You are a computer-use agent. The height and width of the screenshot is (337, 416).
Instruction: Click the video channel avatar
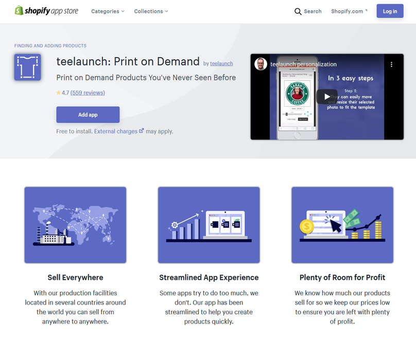point(261,64)
